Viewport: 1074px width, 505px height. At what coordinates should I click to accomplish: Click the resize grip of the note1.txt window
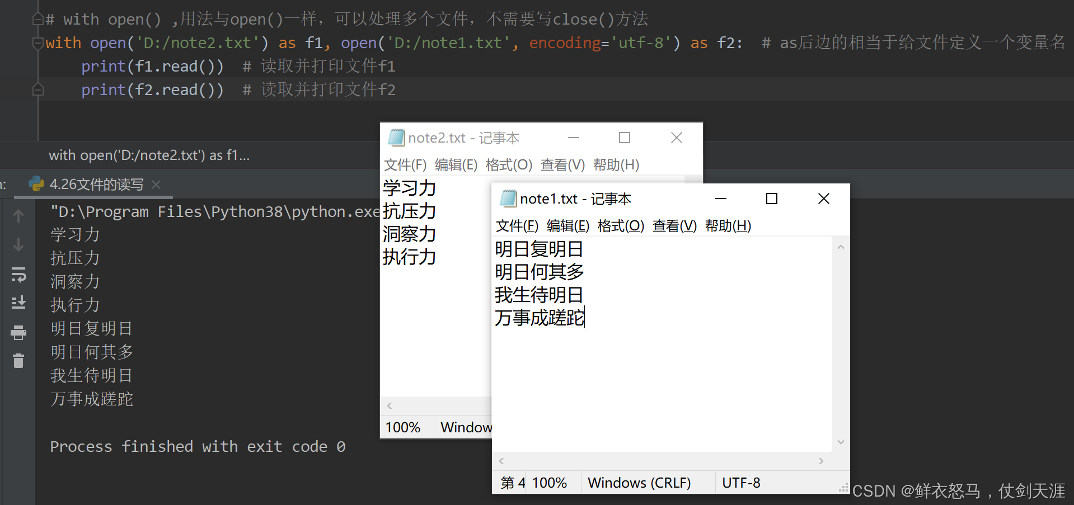click(x=844, y=488)
